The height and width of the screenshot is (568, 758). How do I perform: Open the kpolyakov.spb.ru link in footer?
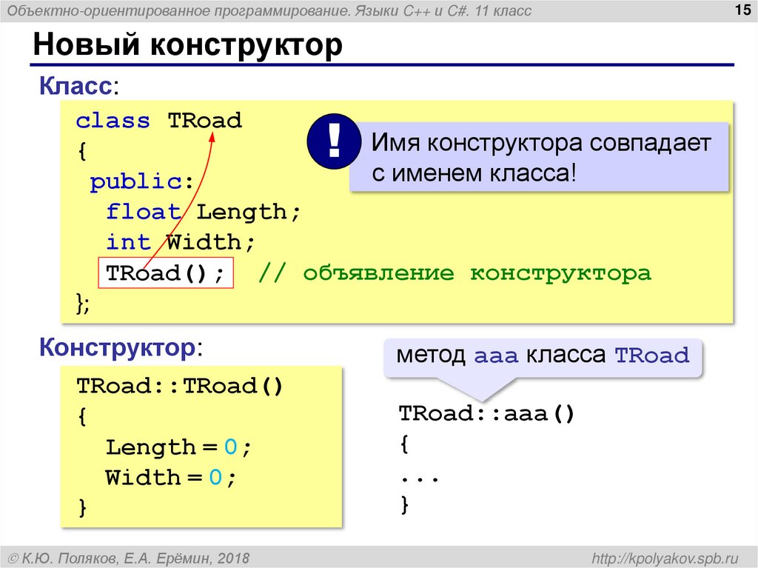tap(665, 558)
